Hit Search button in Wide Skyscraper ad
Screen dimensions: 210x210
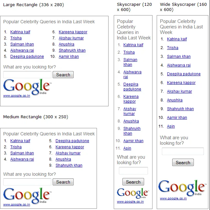(183, 163)
